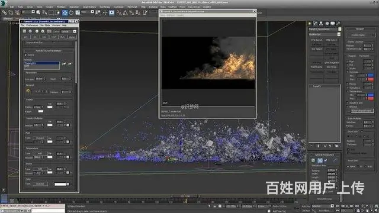Click the Point Cache modifier button
The height and width of the screenshot is (213, 379).
tap(316, 67)
